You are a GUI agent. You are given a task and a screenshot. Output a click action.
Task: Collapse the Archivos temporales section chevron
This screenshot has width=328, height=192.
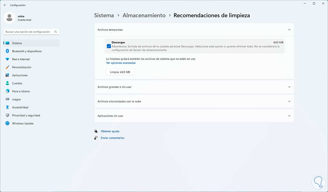(289, 30)
